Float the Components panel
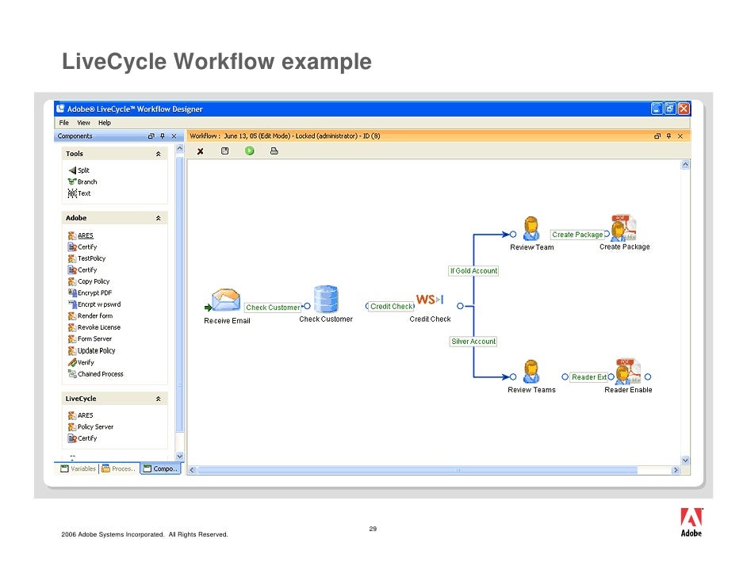Screen dimensions: 747x577 pos(151,136)
